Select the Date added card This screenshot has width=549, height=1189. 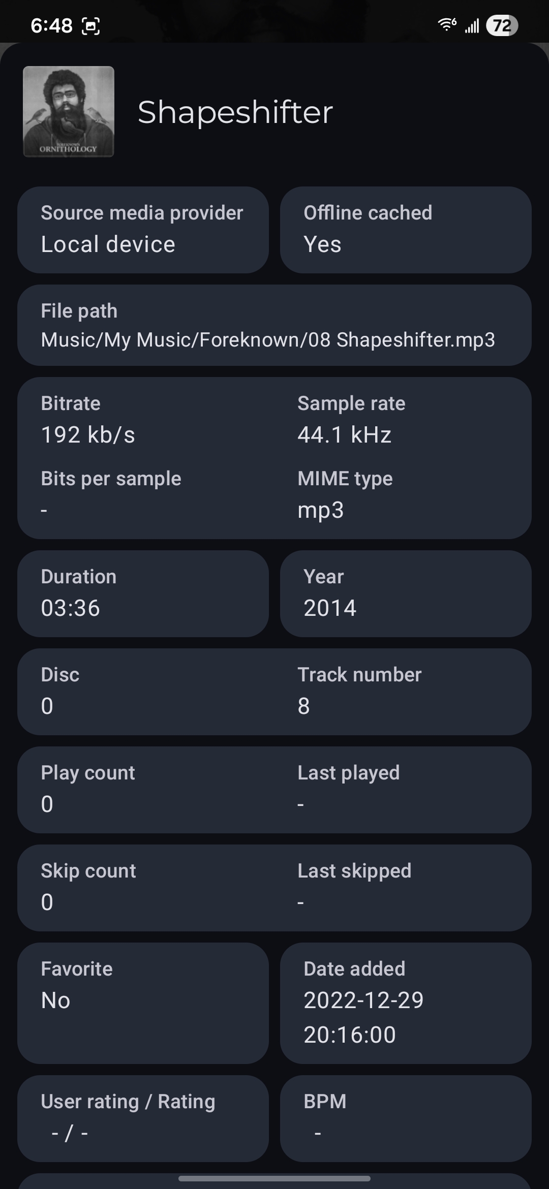coord(405,1003)
